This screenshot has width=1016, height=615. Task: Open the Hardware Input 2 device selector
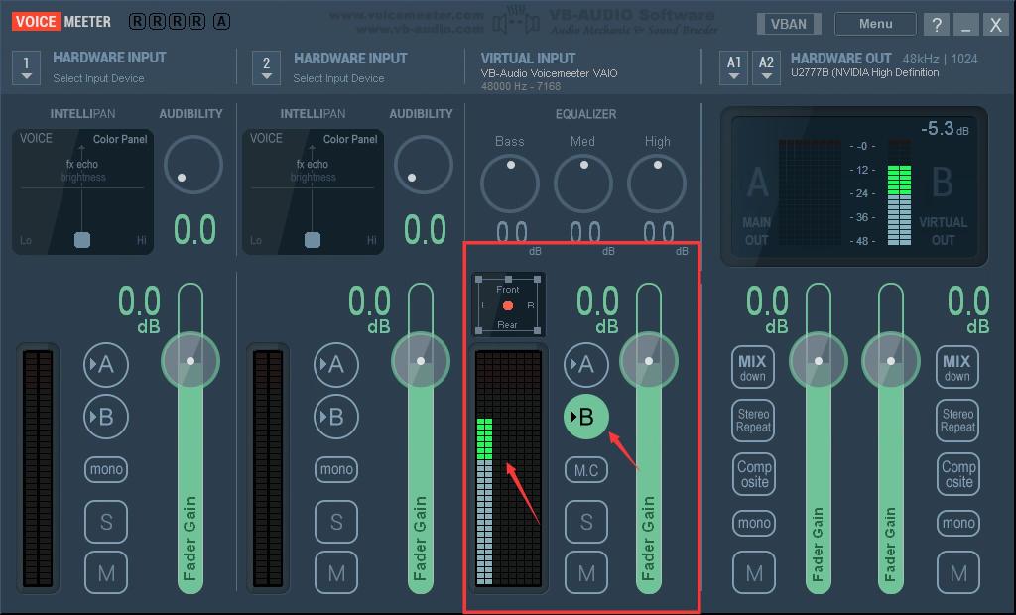pos(266,67)
